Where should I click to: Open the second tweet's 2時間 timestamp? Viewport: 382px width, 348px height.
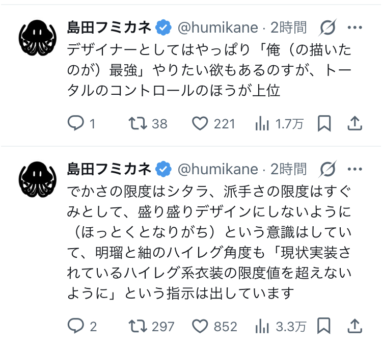[289, 169]
